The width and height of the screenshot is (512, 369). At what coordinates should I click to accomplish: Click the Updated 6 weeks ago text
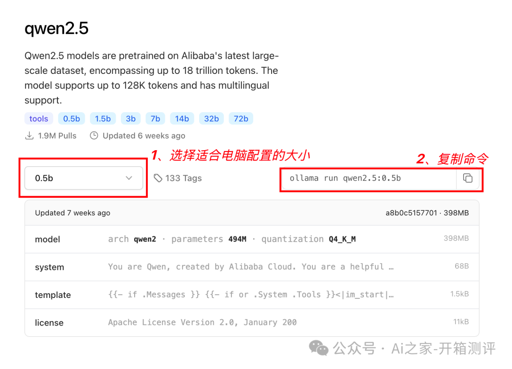click(x=144, y=136)
